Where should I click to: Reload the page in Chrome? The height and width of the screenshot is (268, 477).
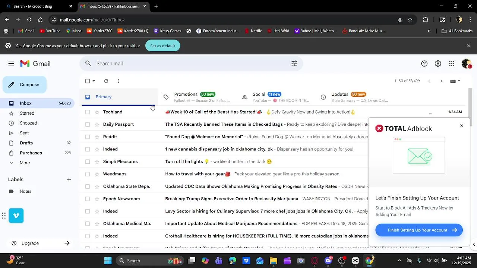[x=29, y=20]
